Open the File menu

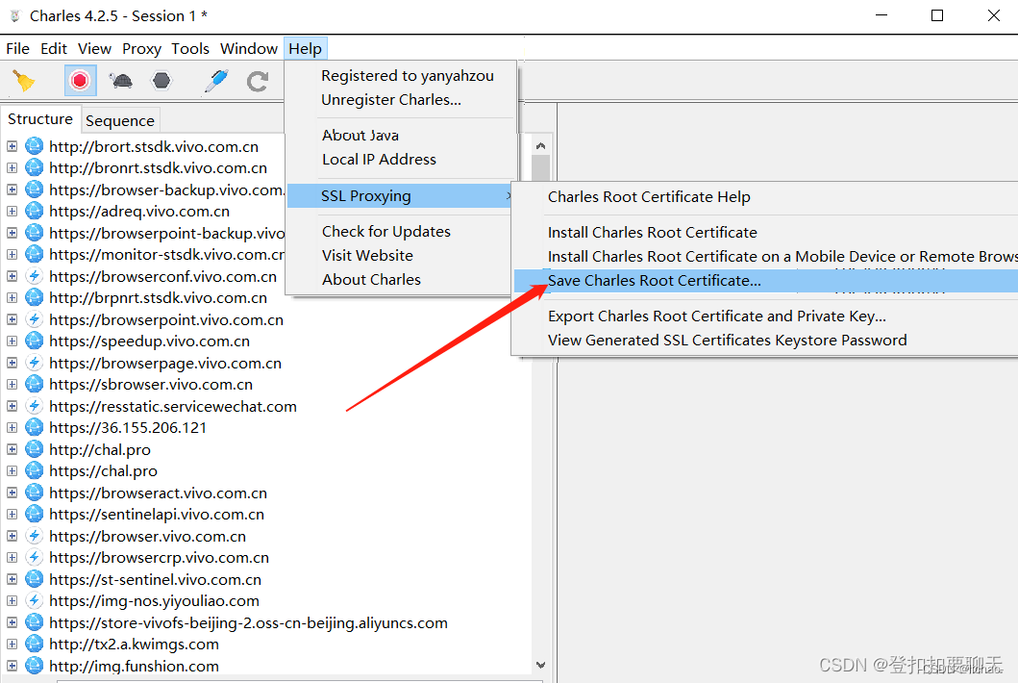pos(17,49)
